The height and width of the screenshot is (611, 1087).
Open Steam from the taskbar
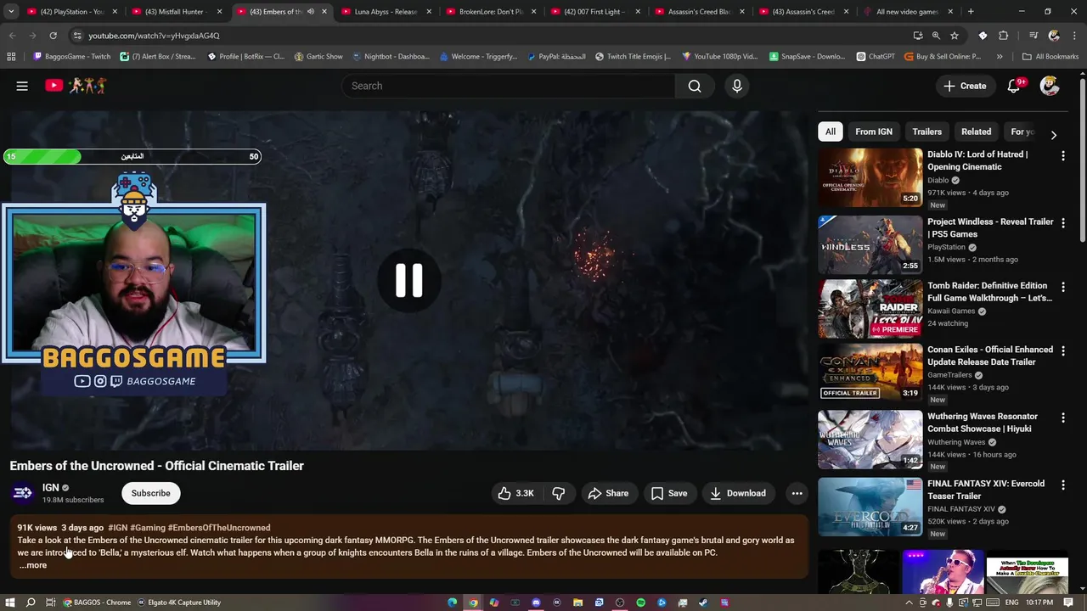(x=703, y=603)
